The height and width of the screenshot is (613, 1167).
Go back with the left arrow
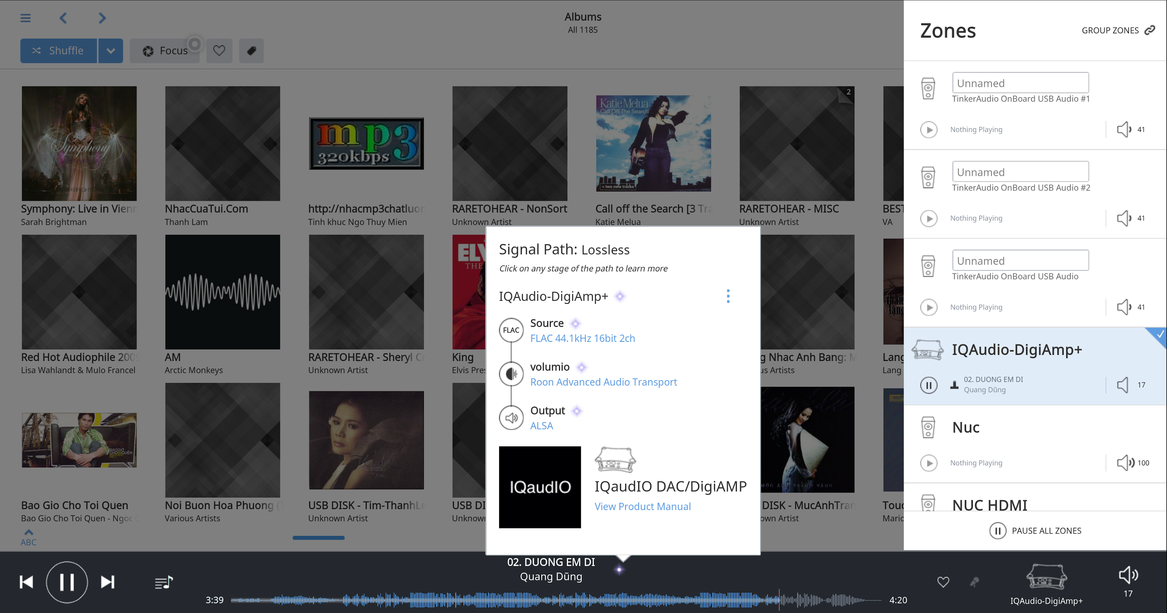tap(63, 18)
